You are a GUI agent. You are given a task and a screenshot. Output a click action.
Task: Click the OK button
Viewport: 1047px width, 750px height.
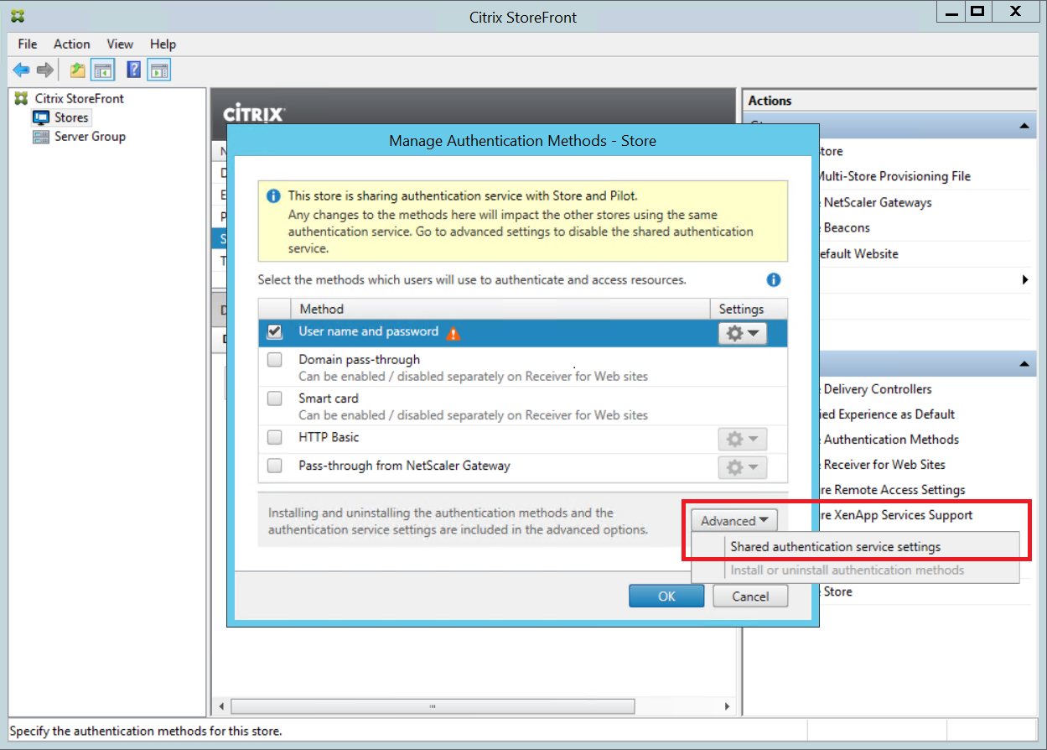(x=666, y=596)
